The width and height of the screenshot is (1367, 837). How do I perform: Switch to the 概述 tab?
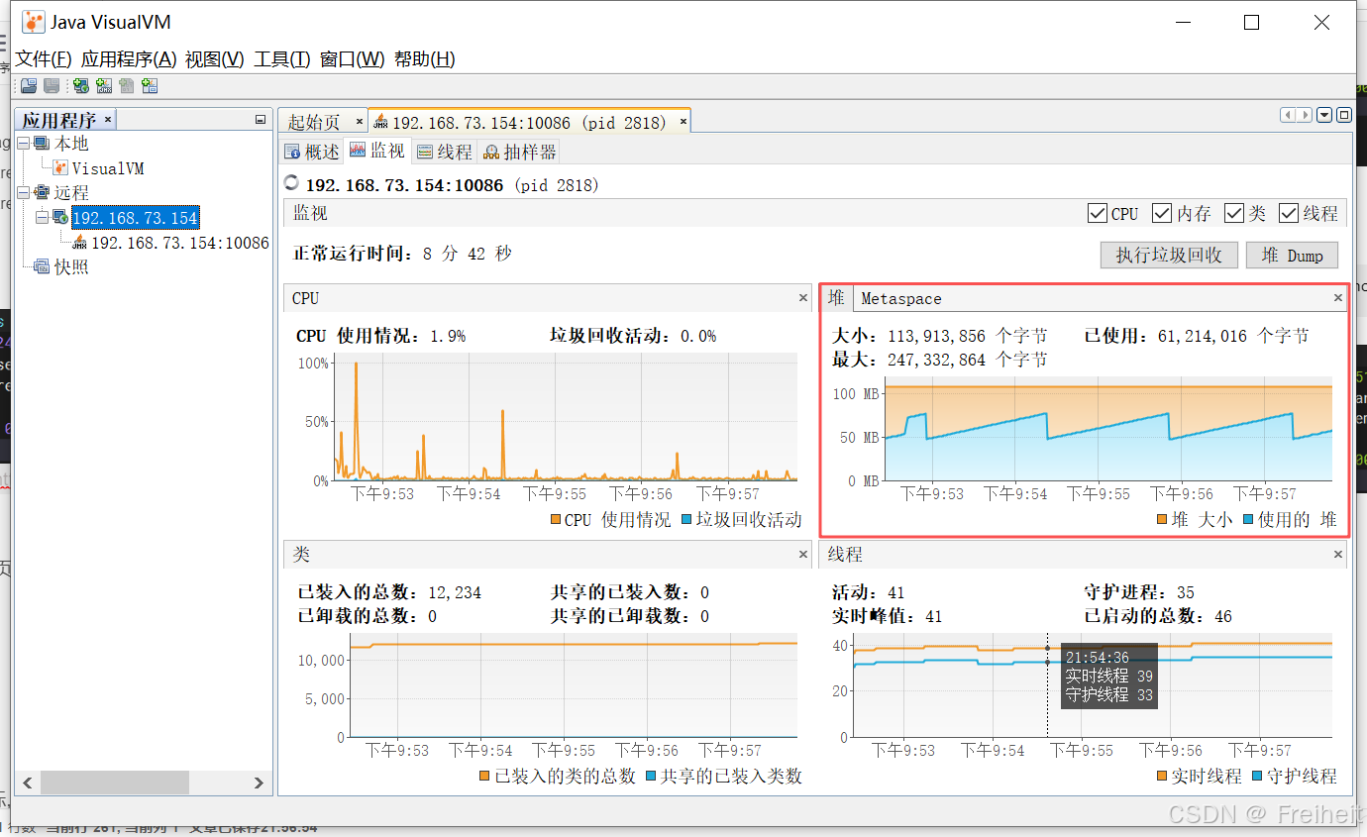(311, 152)
